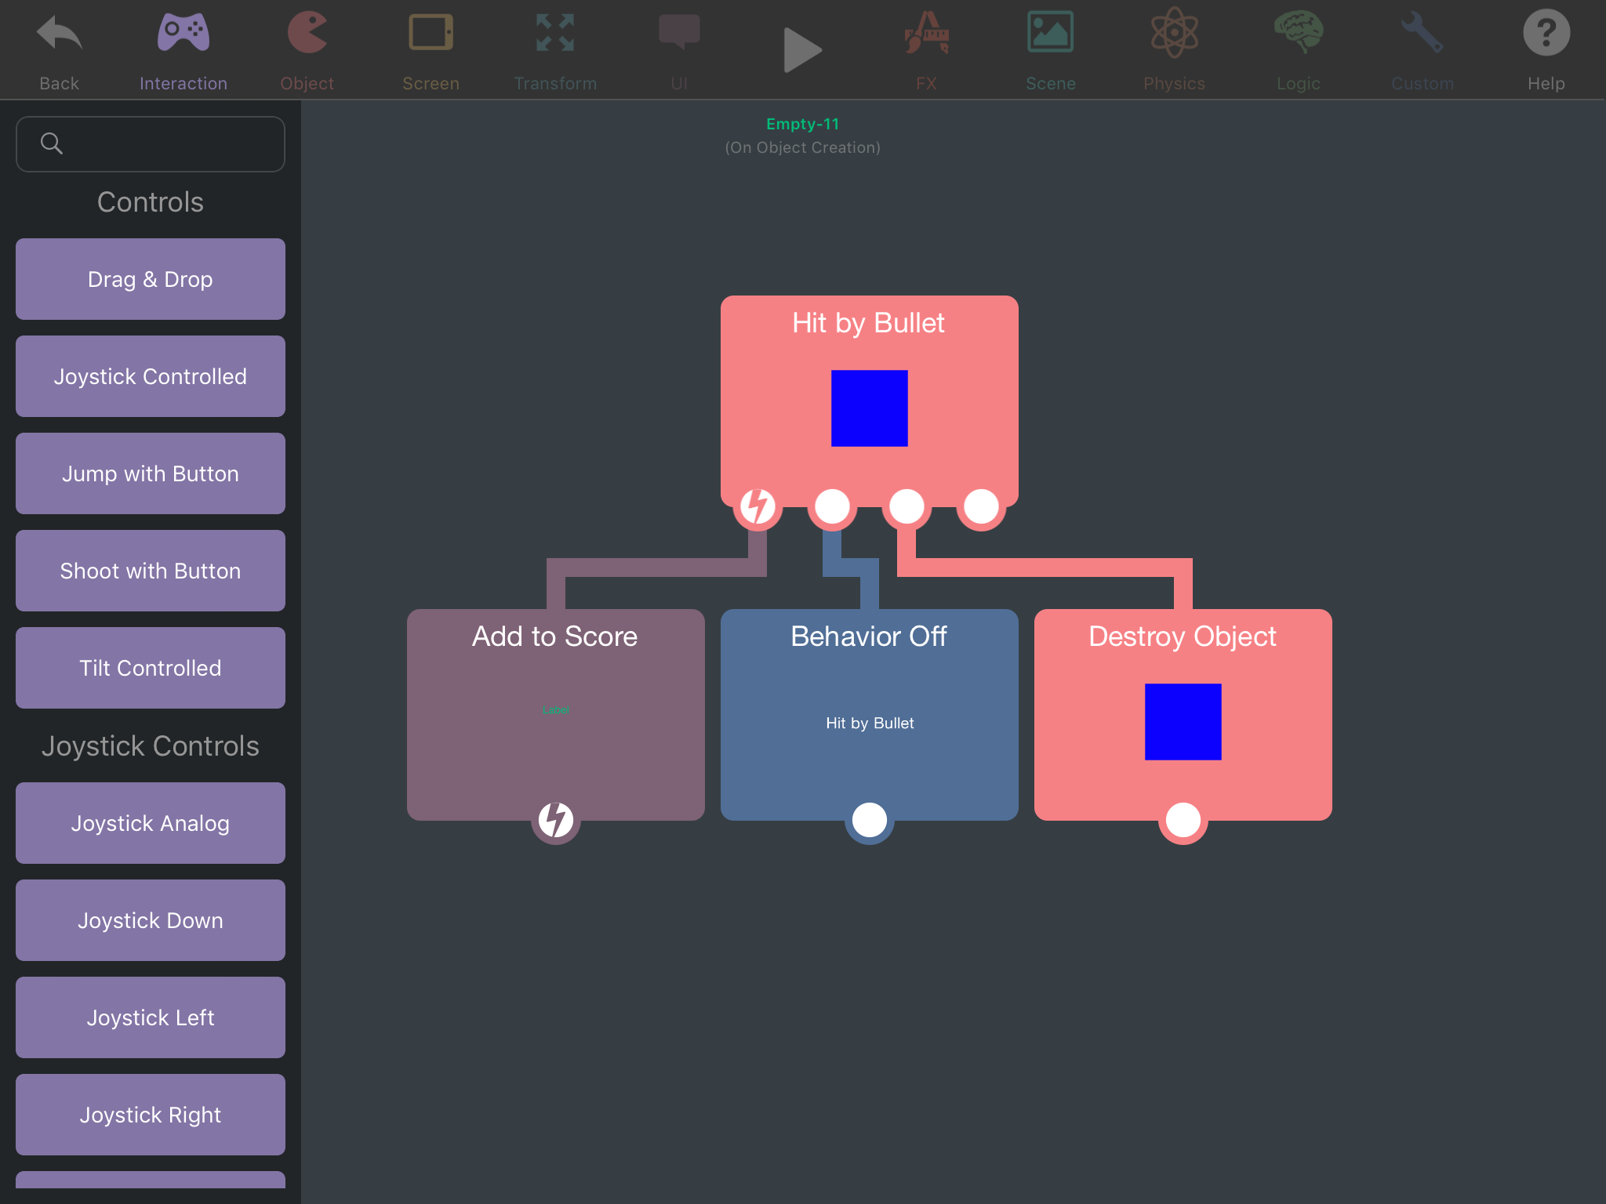The image size is (1606, 1204).
Task: Click lightning output port on Add to Score
Action: (x=555, y=820)
